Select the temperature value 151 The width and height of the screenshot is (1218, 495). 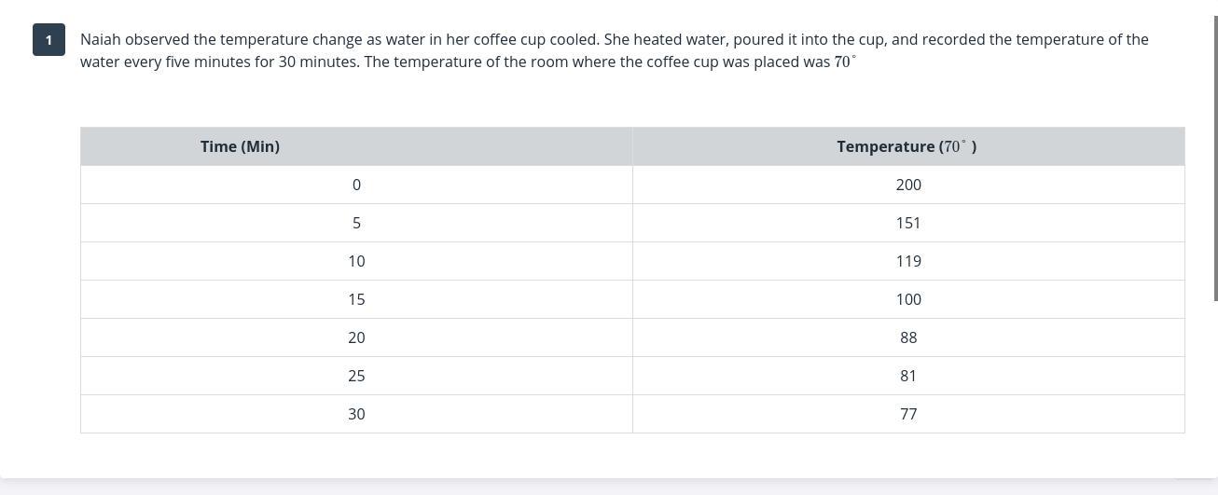click(x=908, y=223)
